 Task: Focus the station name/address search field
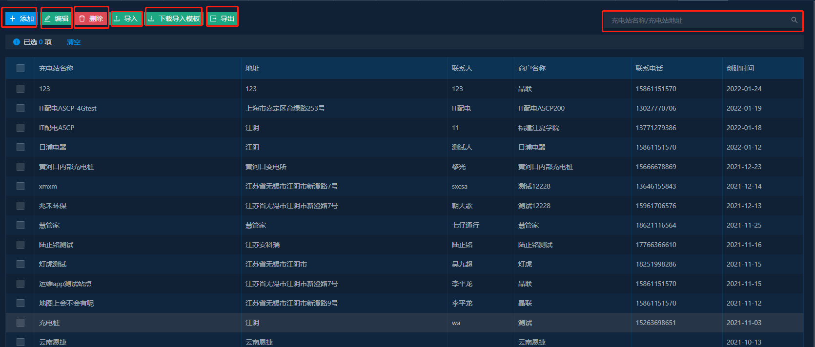tap(698, 20)
